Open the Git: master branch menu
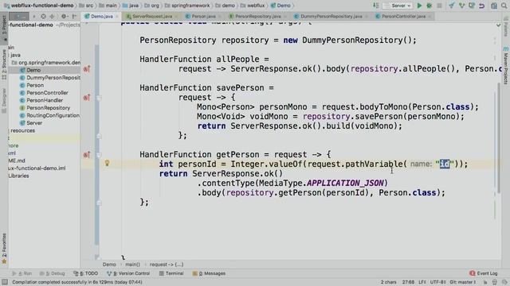The height and width of the screenshot is (286, 510). (463, 282)
